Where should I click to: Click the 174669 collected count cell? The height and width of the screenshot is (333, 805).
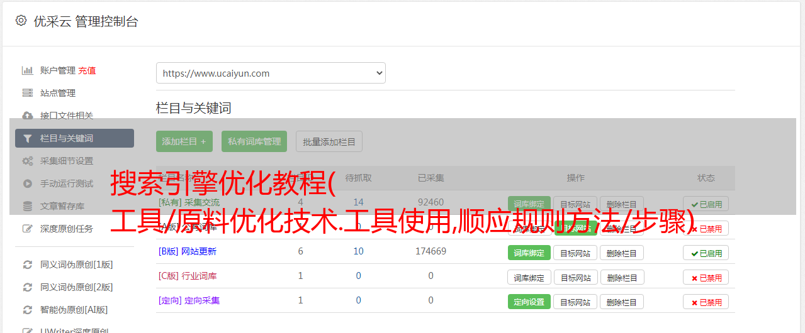coord(431,251)
